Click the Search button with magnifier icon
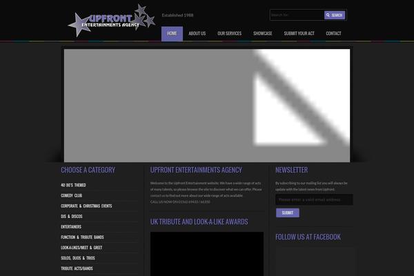414x276 pixels. point(335,15)
